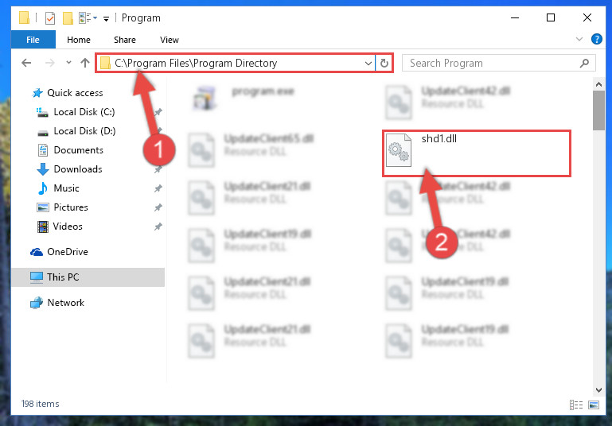Expand the ribbon with the chevron
The width and height of the screenshot is (612, 426).
579,39
